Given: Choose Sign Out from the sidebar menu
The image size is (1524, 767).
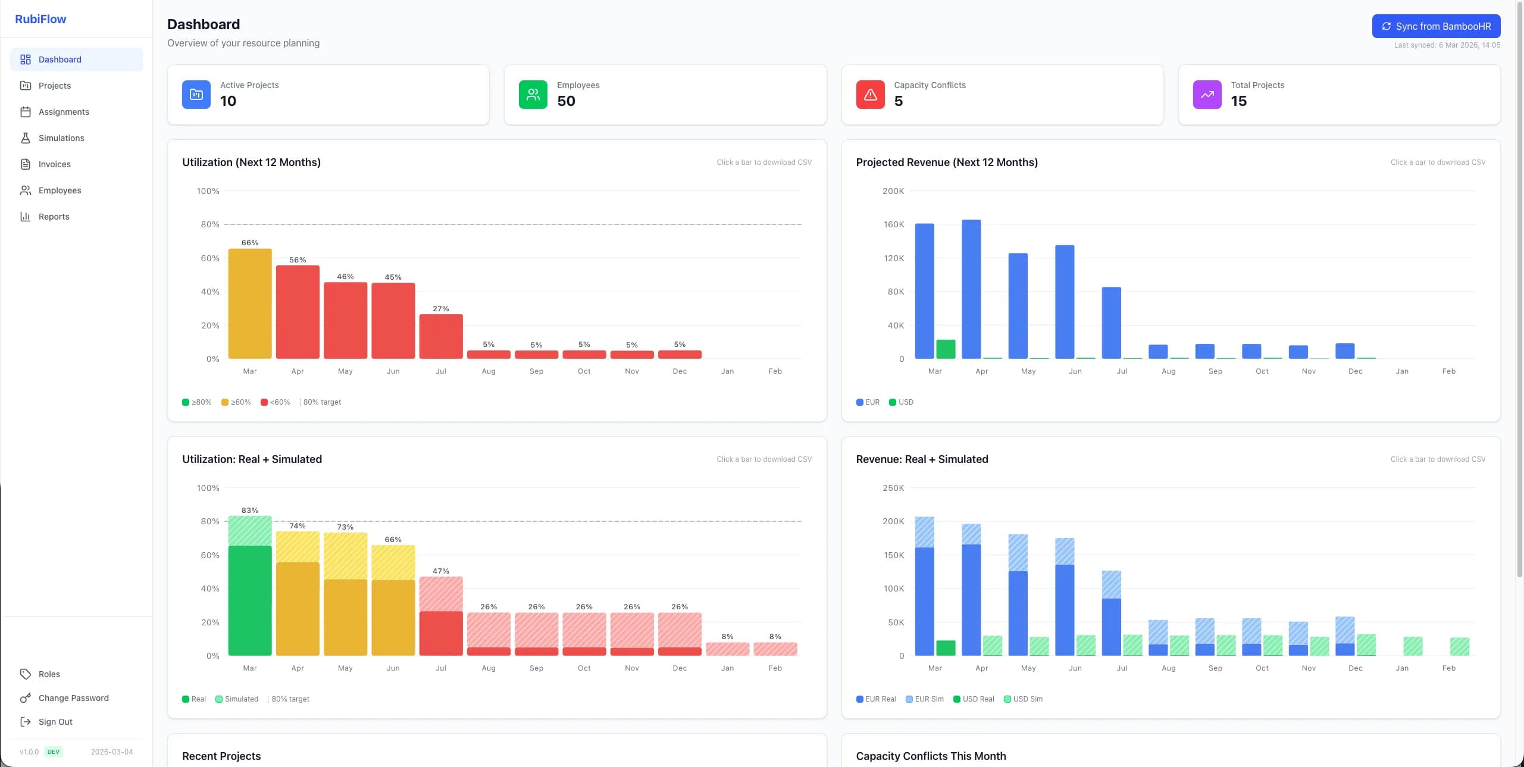Looking at the screenshot, I should tap(55, 722).
